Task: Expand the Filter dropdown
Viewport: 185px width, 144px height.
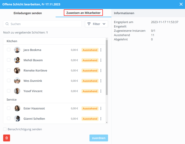Action: (x=96, y=24)
